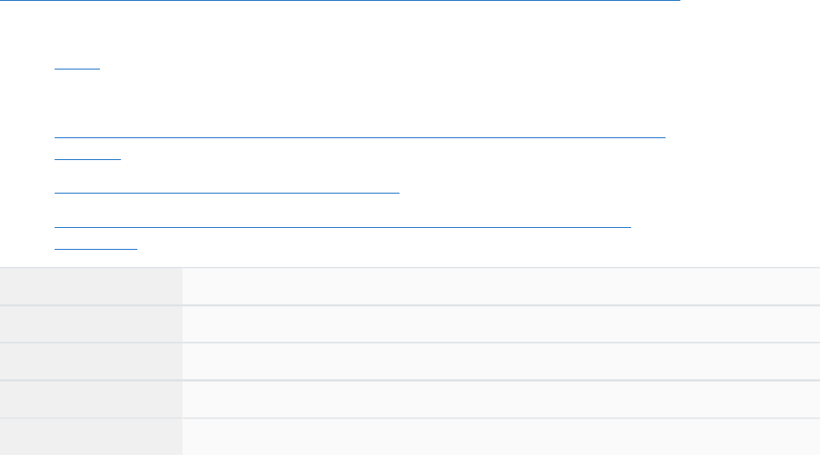Click the divider between first and second table rows
Image resolution: width=820 pixels, height=455 pixels.
(410, 305)
